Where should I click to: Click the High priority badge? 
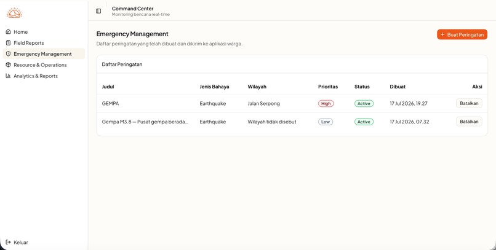click(326, 104)
